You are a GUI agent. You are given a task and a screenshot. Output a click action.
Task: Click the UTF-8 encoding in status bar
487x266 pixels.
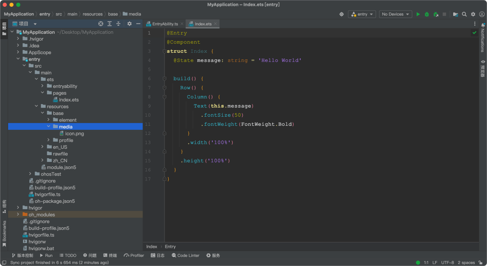point(447,262)
